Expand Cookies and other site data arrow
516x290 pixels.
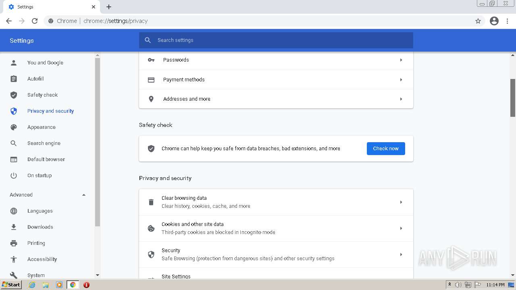(x=401, y=228)
